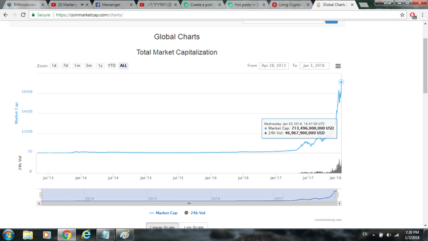Click the browser address bar URL
The width and height of the screenshot is (428, 241).
point(90,15)
